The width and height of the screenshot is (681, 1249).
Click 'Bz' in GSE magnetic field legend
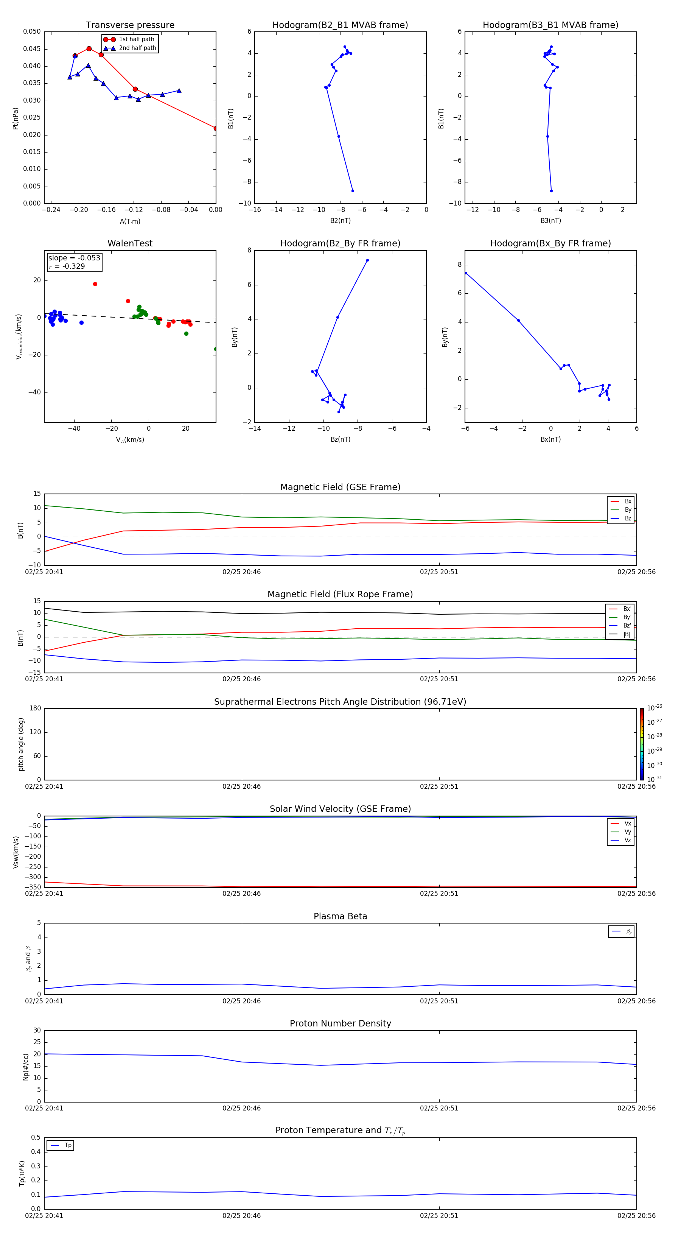click(x=621, y=518)
